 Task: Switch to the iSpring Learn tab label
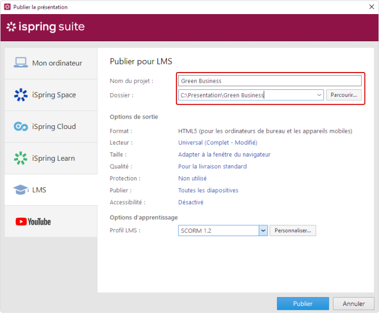coord(54,158)
